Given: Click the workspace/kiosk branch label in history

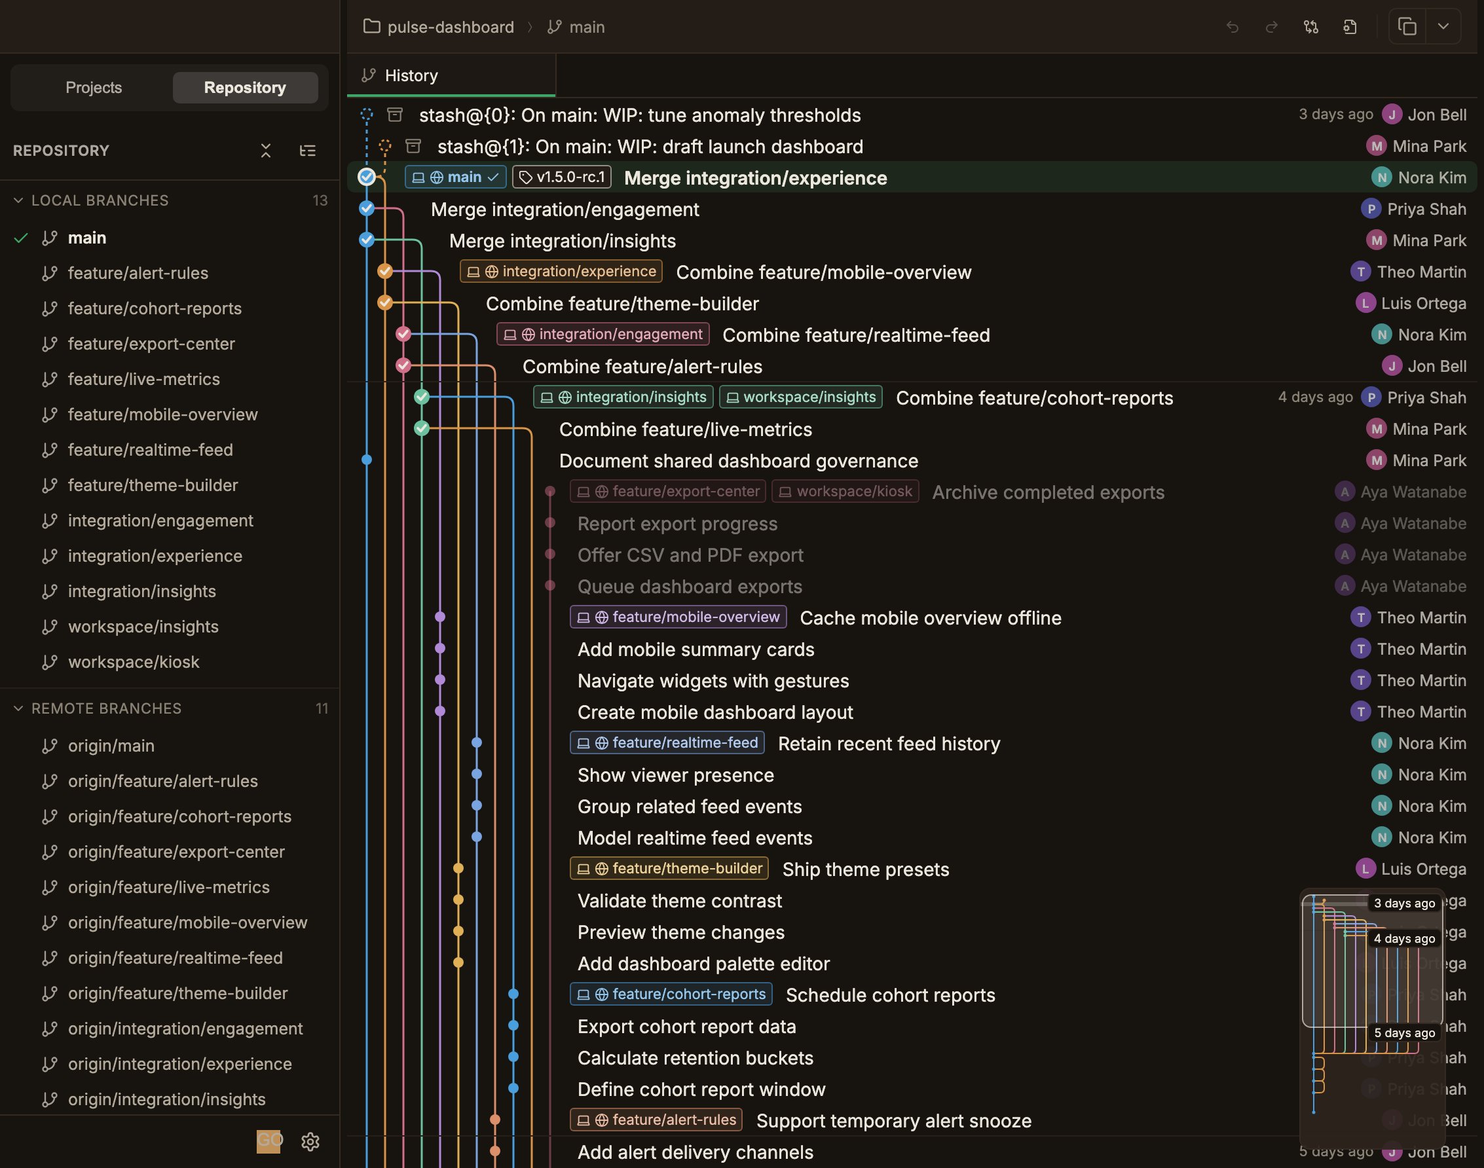Looking at the screenshot, I should tap(845, 492).
